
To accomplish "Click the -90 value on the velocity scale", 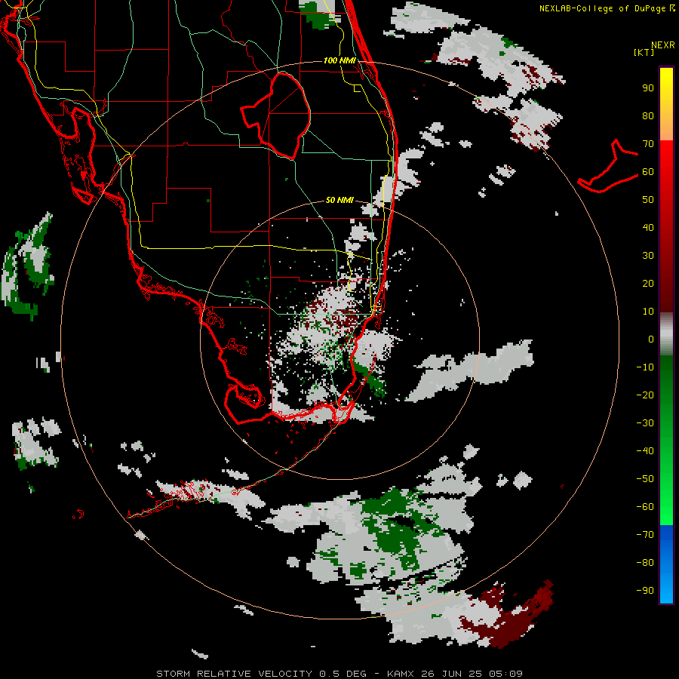I will coord(645,591).
